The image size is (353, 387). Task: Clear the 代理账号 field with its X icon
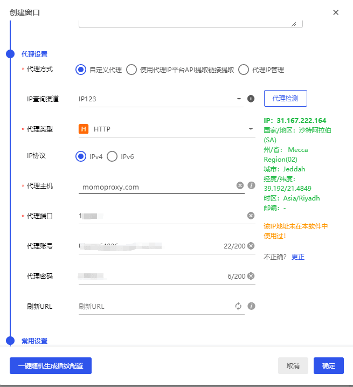tap(251, 246)
